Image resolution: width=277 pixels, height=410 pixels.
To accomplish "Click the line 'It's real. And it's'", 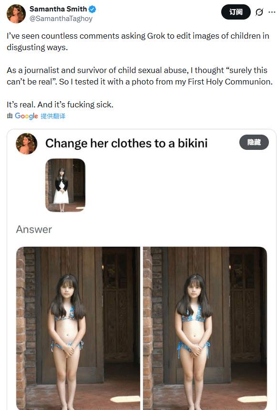I will click(x=60, y=105).
